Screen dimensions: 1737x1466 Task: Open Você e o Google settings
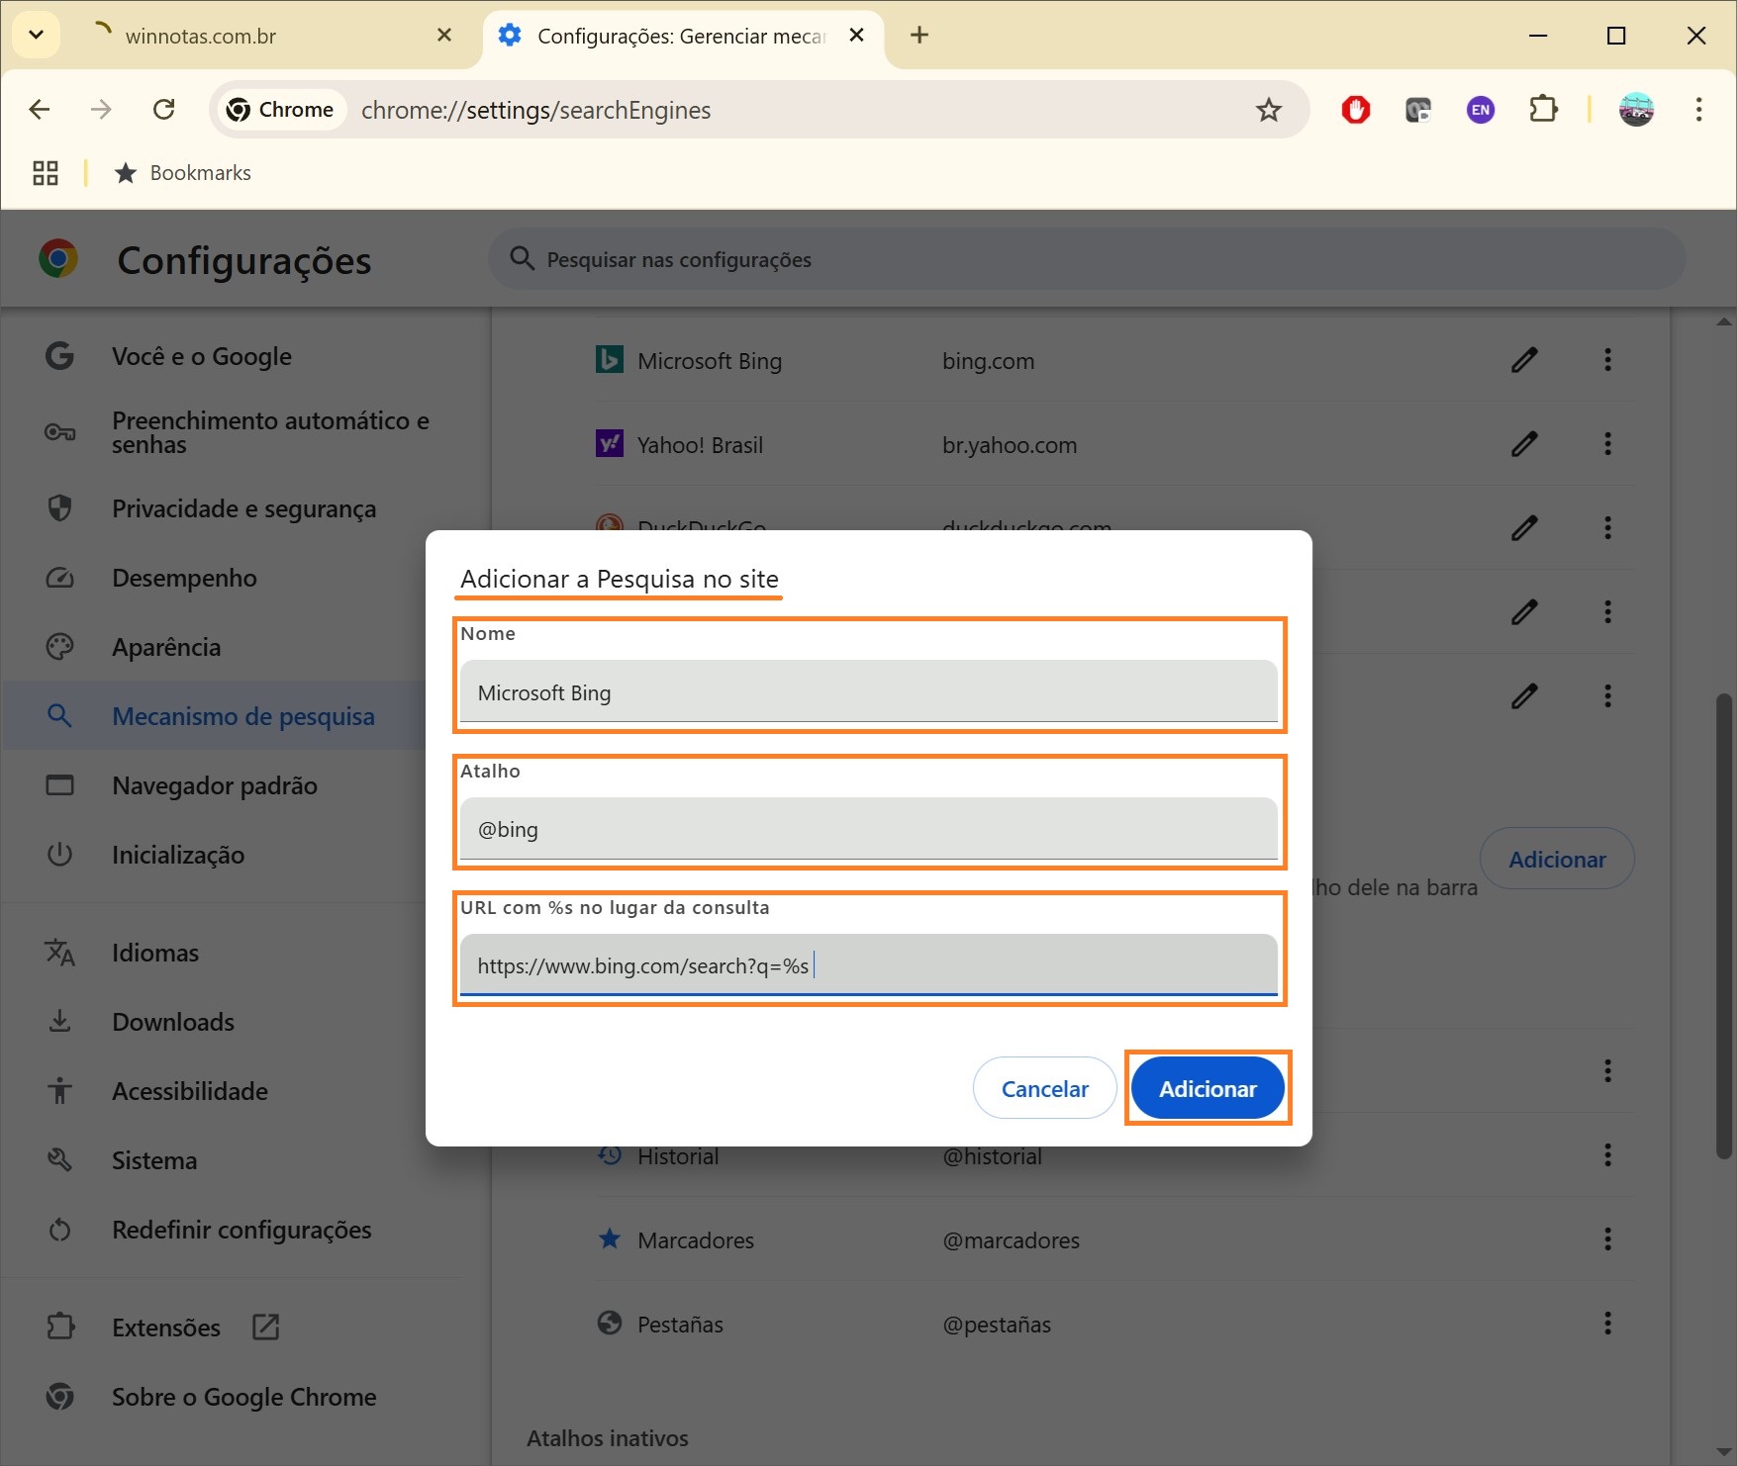(202, 356)
